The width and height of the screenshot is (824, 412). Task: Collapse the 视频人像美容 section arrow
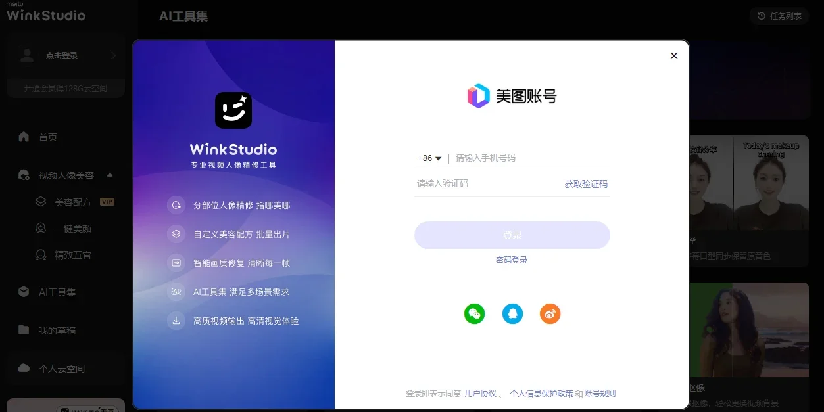pyautogui.click(x=110, y=175)
